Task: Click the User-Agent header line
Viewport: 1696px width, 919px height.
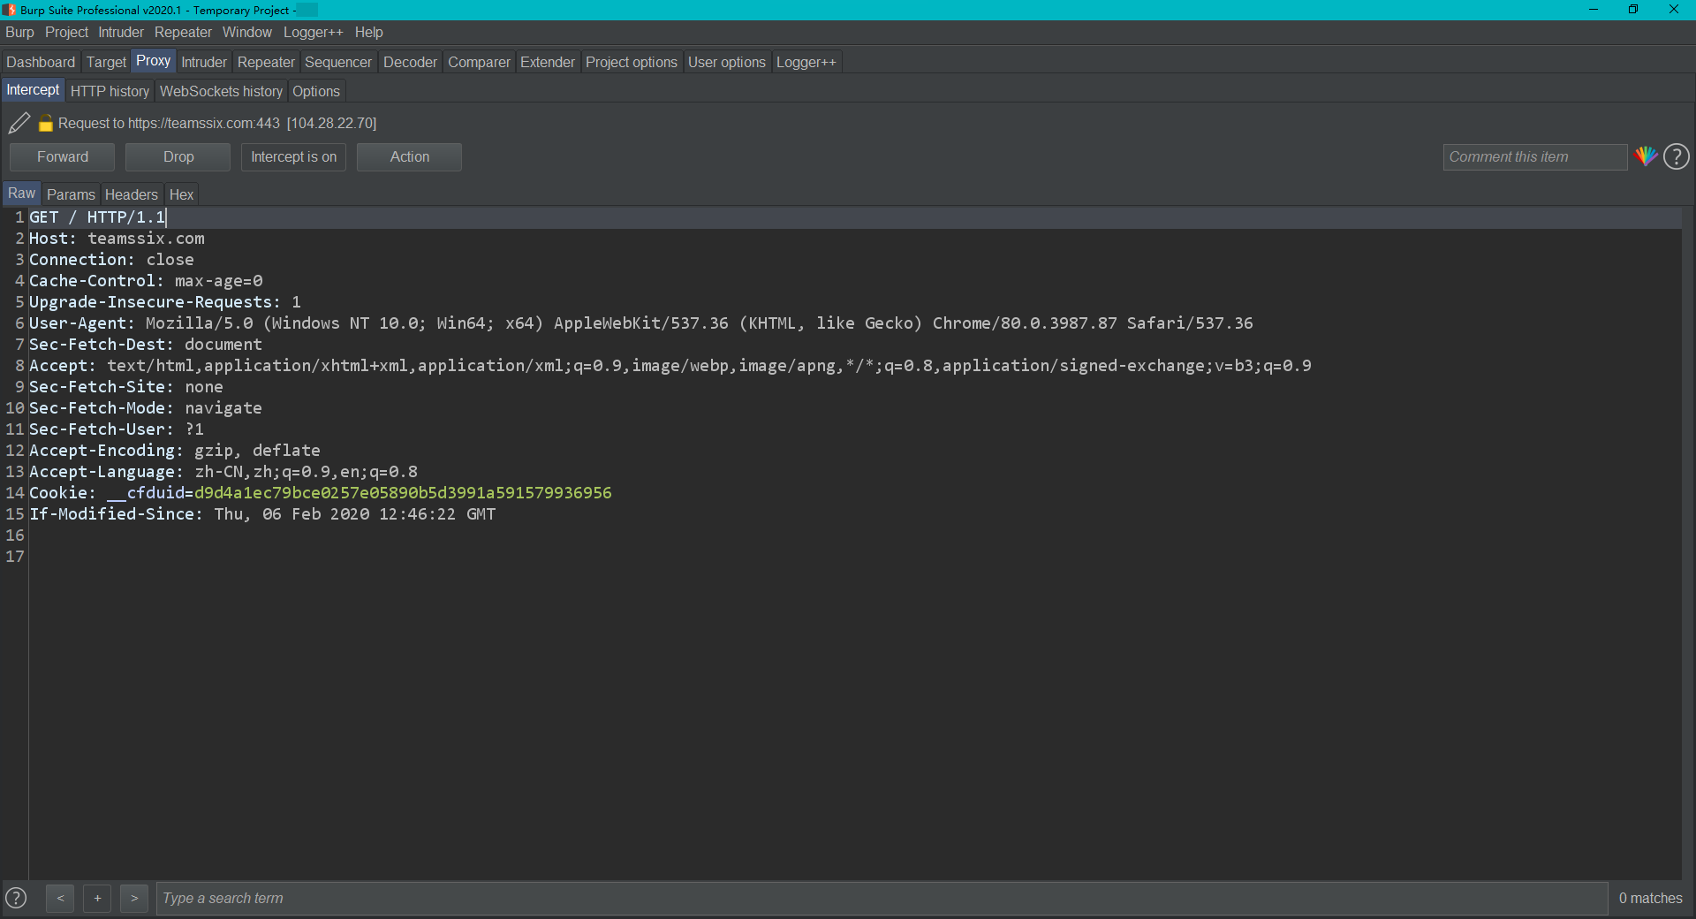Action: [x=641, y=323]
